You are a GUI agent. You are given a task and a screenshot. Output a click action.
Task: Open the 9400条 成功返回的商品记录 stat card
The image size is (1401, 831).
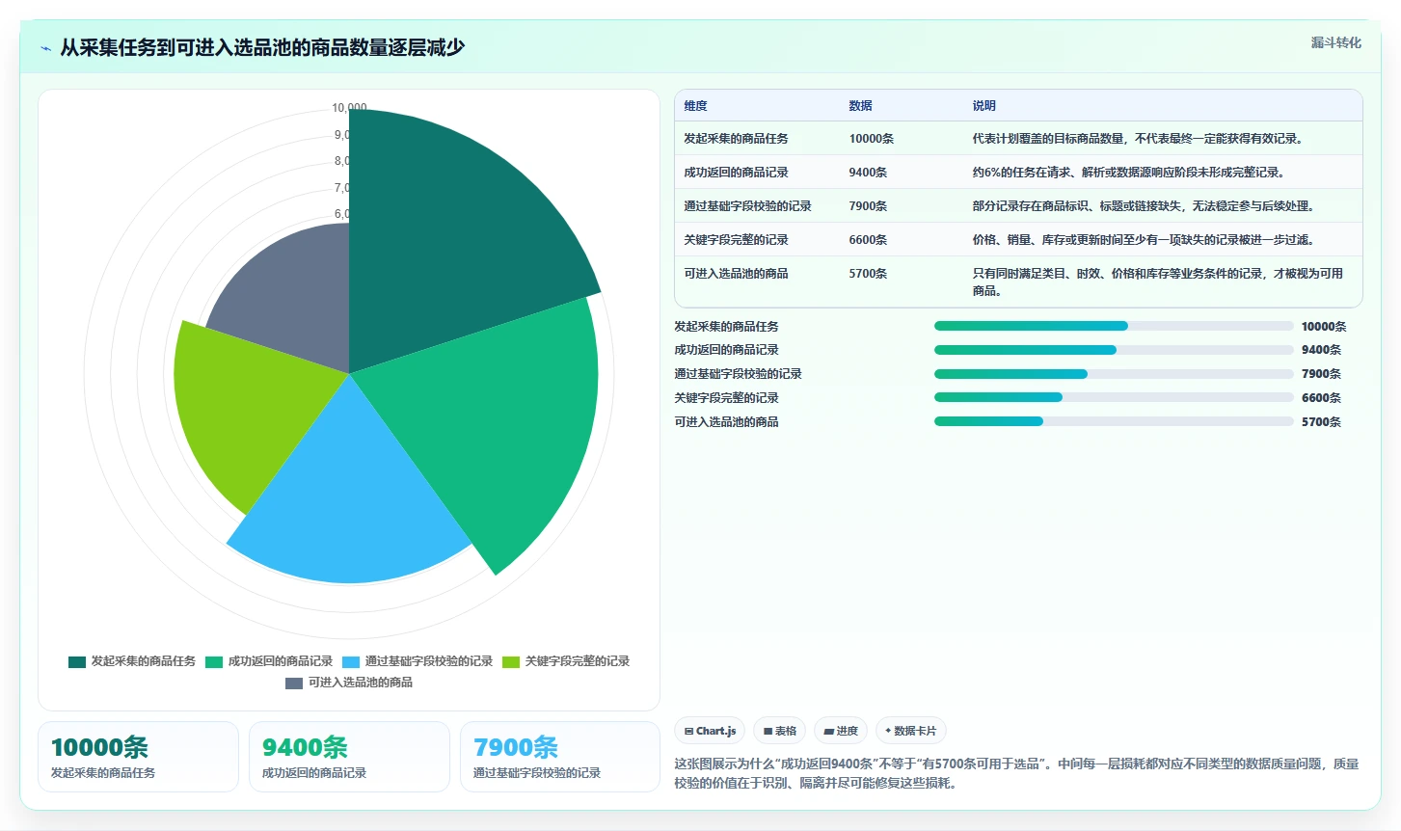[349, 757]
